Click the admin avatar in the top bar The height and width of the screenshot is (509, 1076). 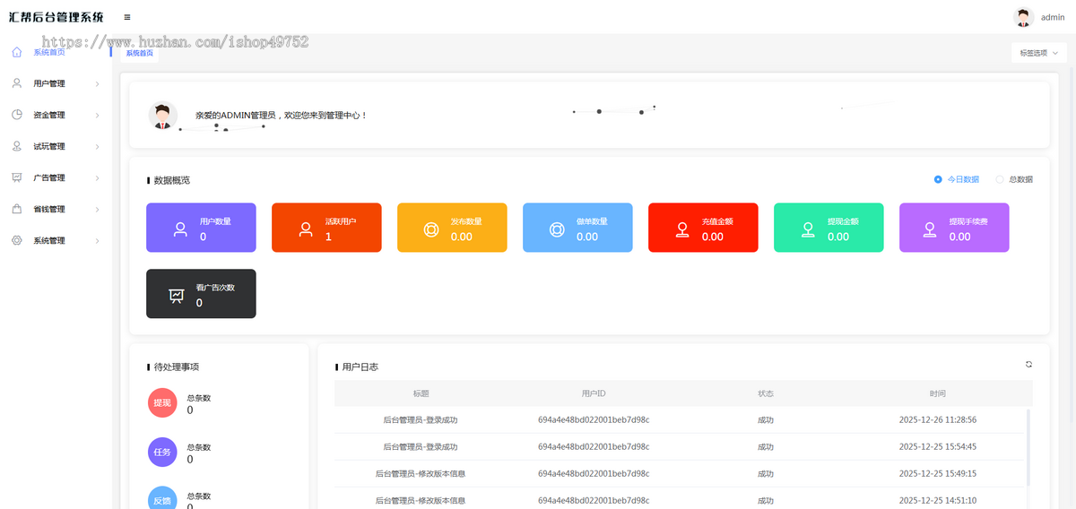click(1023, 17)
